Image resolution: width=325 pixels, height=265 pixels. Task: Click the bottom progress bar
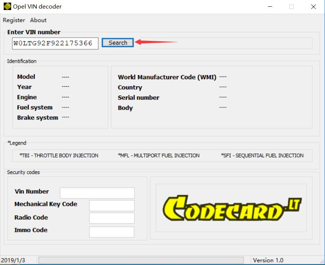click(x=141, y=260)
